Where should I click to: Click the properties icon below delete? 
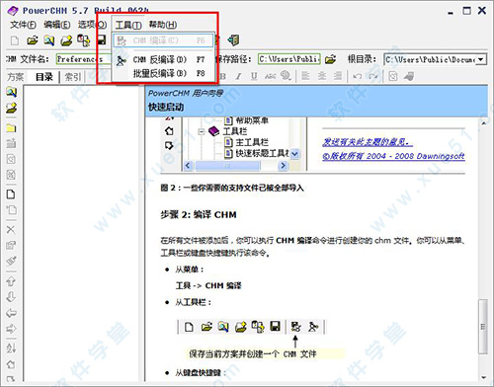(11, 245)
